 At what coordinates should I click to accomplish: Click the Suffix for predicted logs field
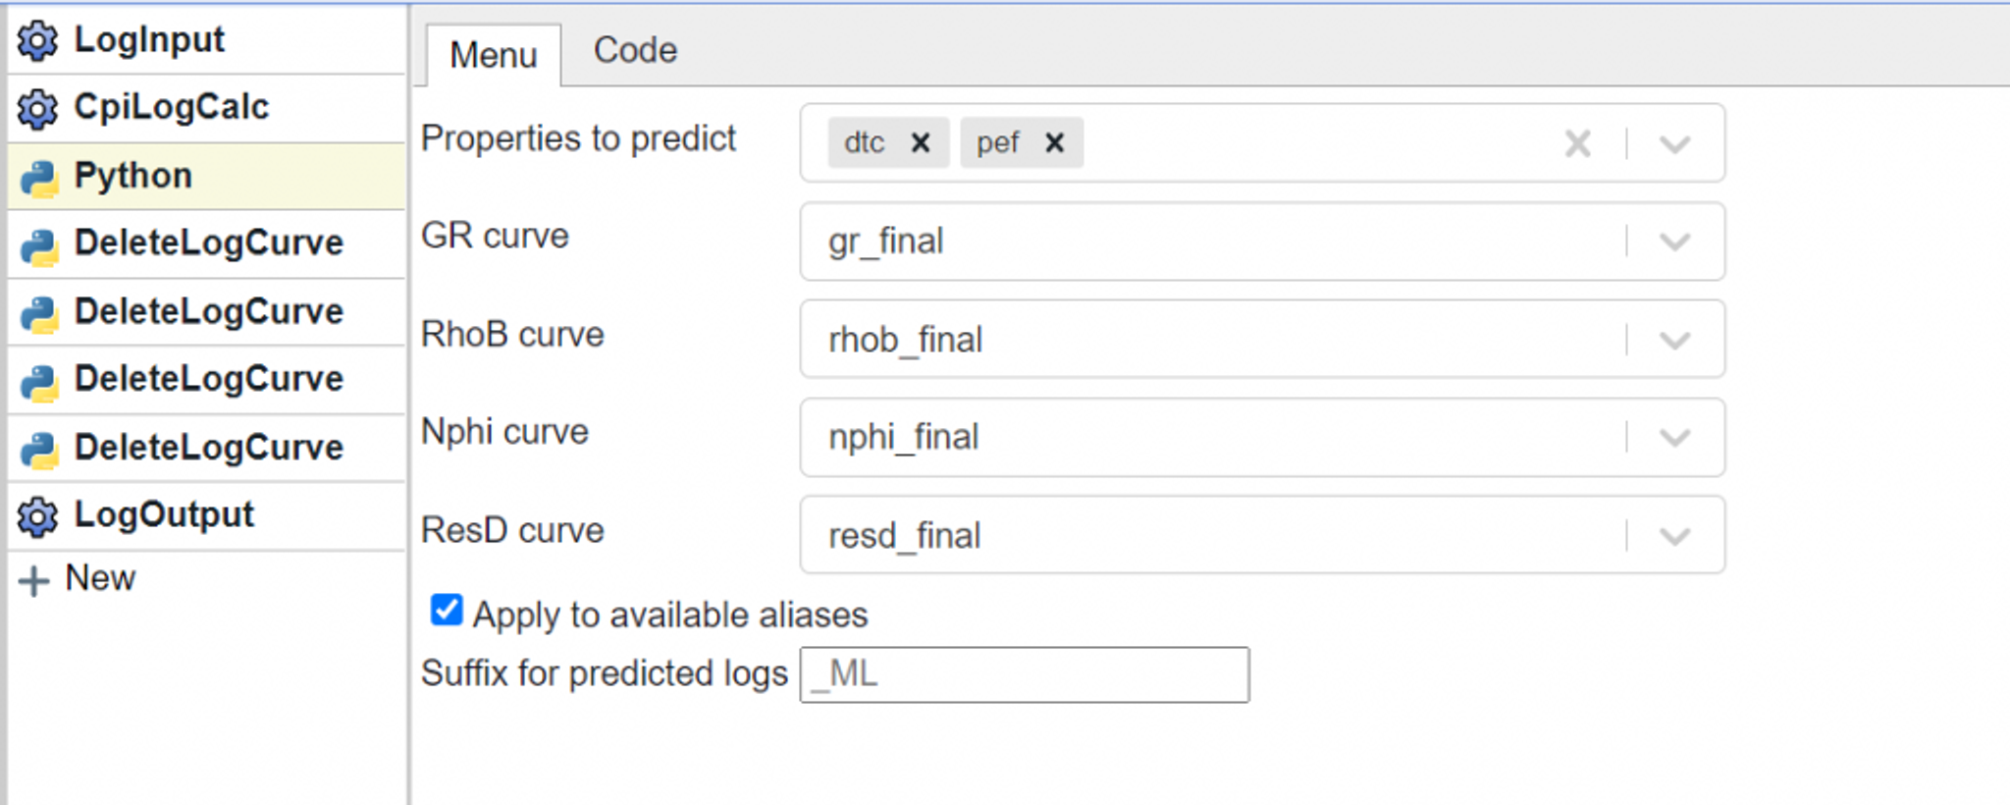click(x=1024, y=674)
